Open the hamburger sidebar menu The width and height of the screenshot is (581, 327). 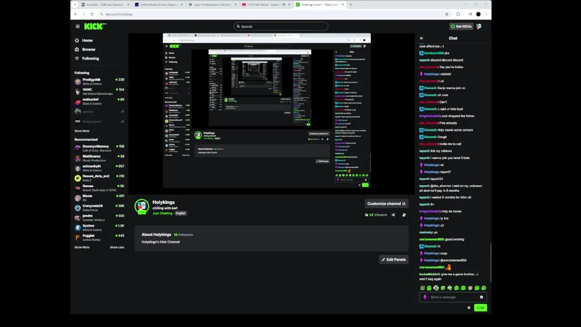(78, 26)
